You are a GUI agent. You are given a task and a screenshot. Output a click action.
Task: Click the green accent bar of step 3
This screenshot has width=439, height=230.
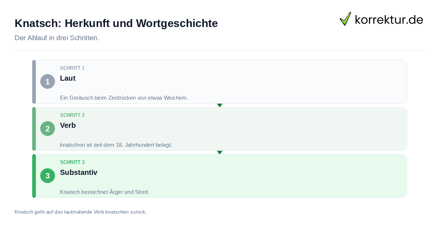tap(34, 176)
